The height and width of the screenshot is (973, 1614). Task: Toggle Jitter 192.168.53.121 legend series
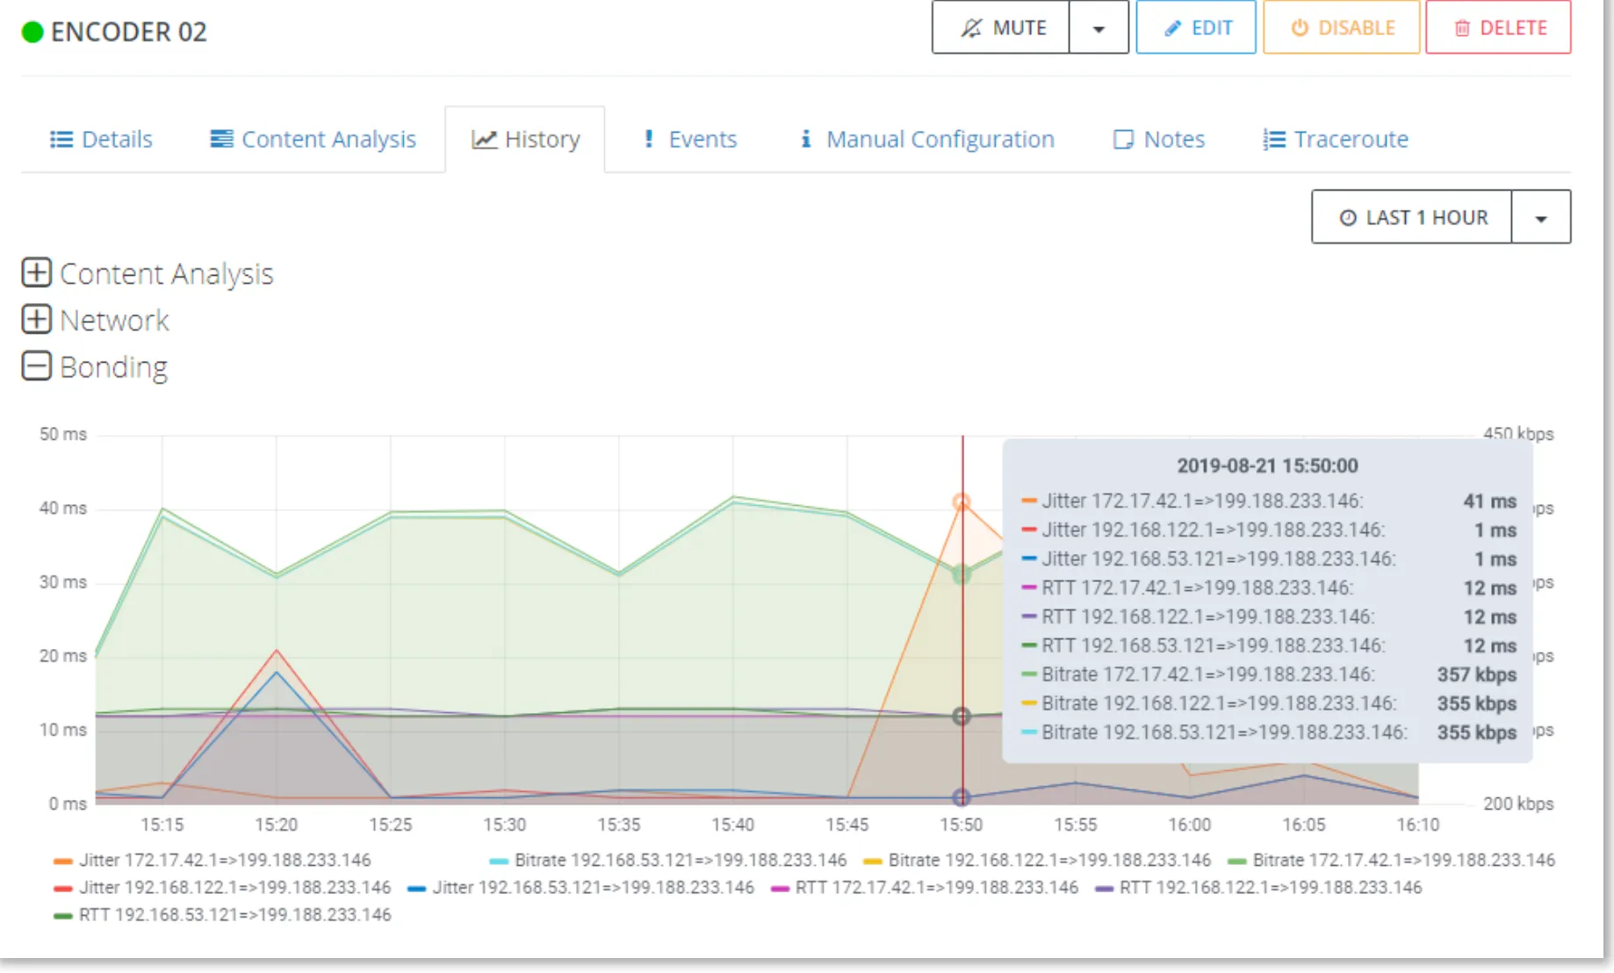pos(581,888)
